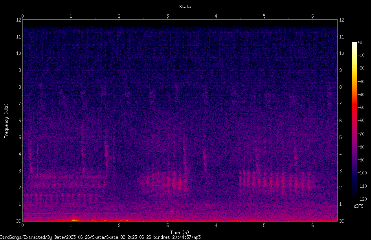Click the "6" tick label on the bottom time axis

click(312, 225)
